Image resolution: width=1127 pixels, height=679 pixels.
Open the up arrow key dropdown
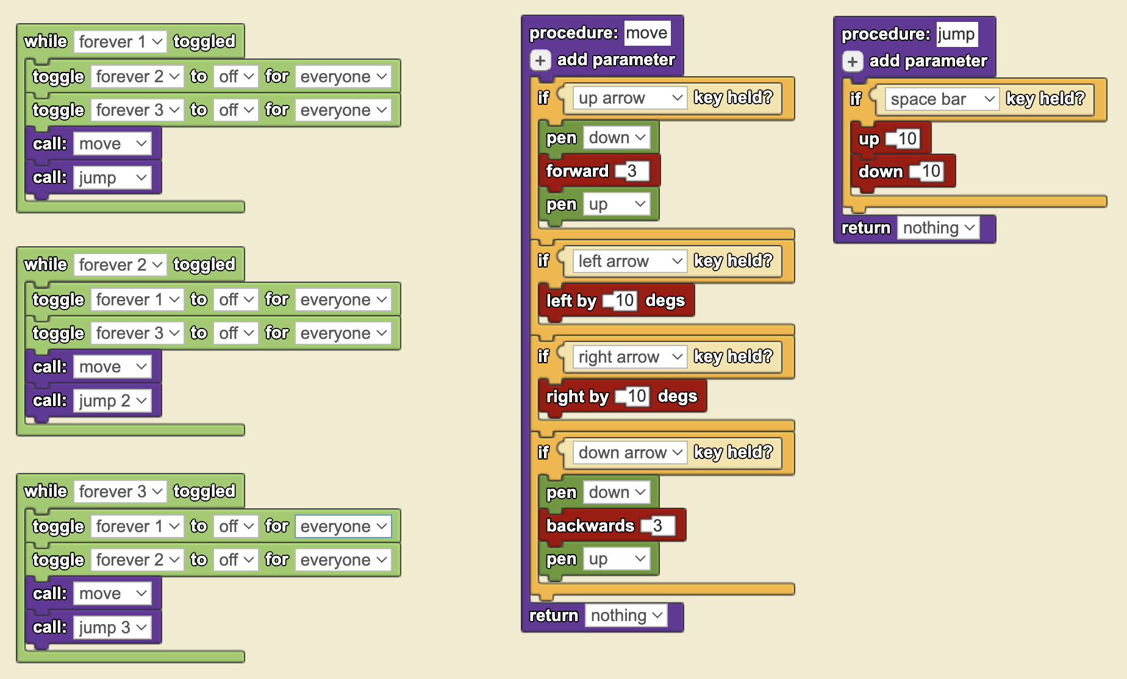630,98
